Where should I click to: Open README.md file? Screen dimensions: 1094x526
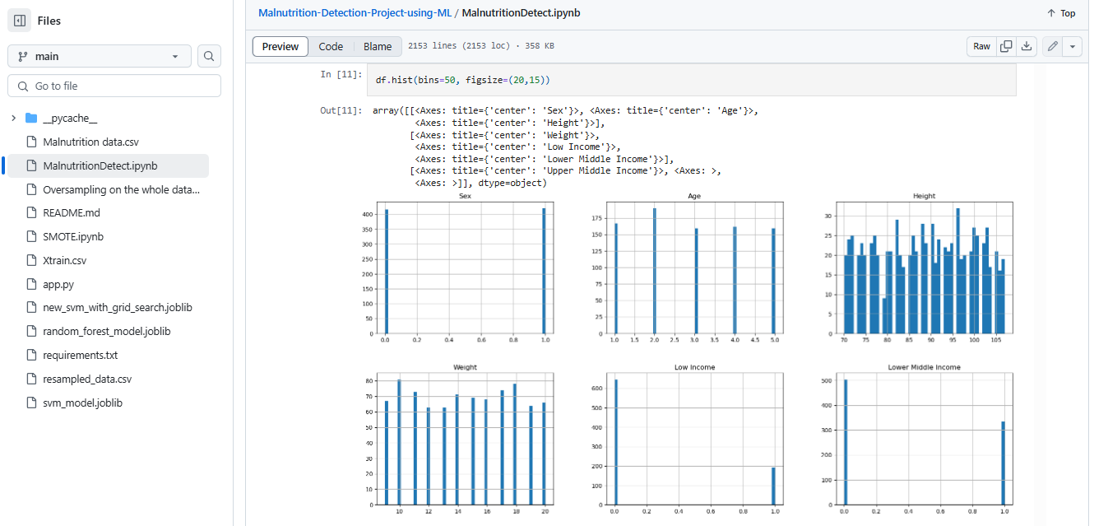[x=71, y=212]
